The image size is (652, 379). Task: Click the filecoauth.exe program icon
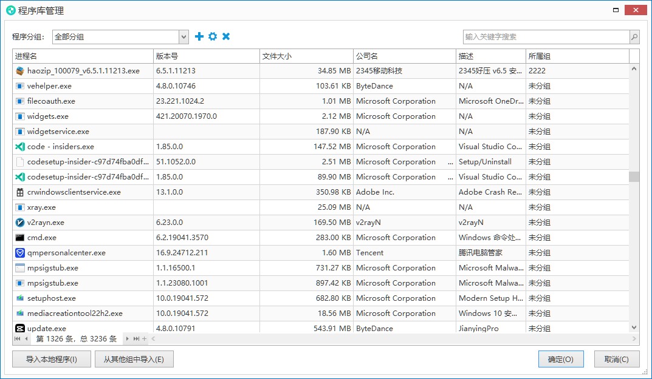[19, 101]
